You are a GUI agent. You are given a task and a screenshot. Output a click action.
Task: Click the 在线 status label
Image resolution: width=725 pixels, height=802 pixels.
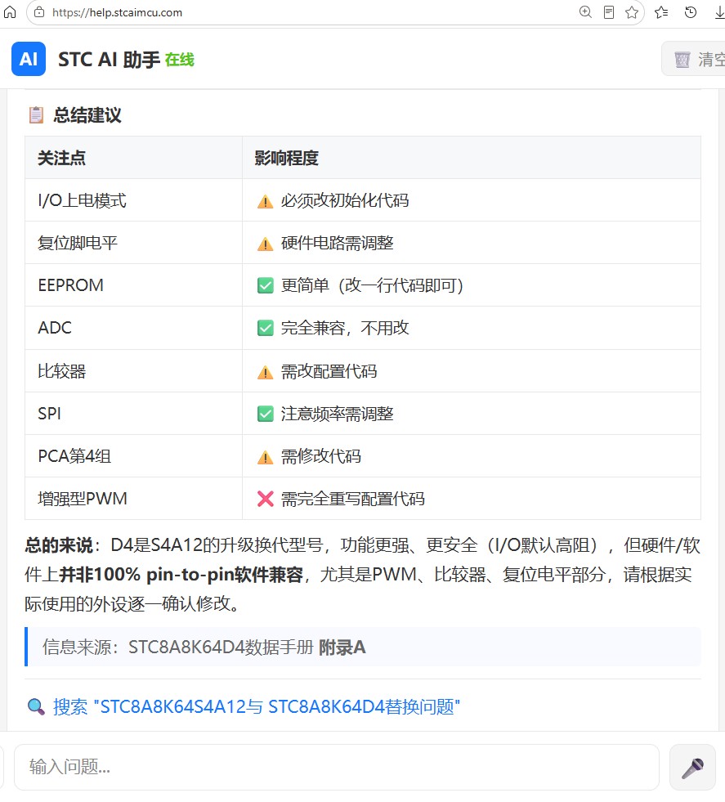click(180, 60)
